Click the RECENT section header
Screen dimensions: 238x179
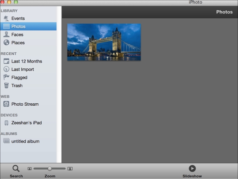[9, 54]
